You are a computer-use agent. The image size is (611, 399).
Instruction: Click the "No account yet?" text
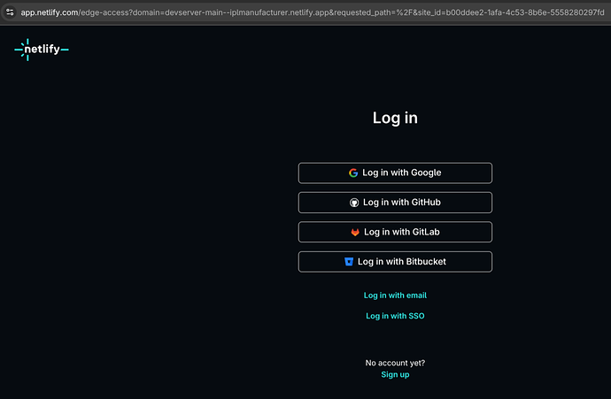tap(395, 363)
